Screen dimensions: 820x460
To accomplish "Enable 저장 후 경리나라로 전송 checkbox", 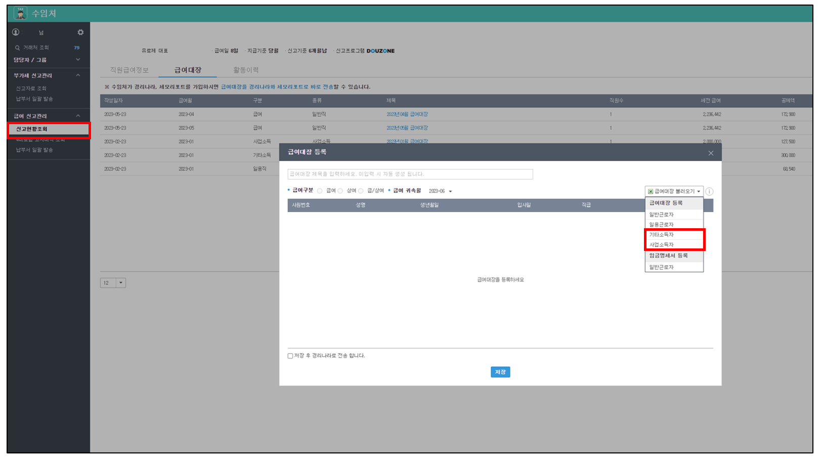I will point(290,356).
